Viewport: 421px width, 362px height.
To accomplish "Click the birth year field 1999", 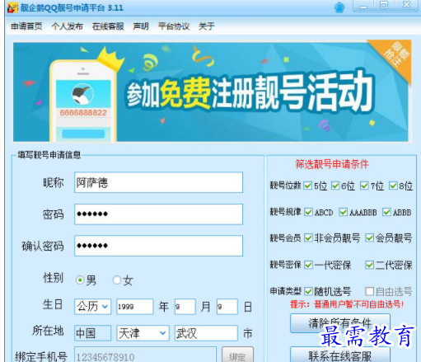I will pyautogui.click(x=135, y=307).
